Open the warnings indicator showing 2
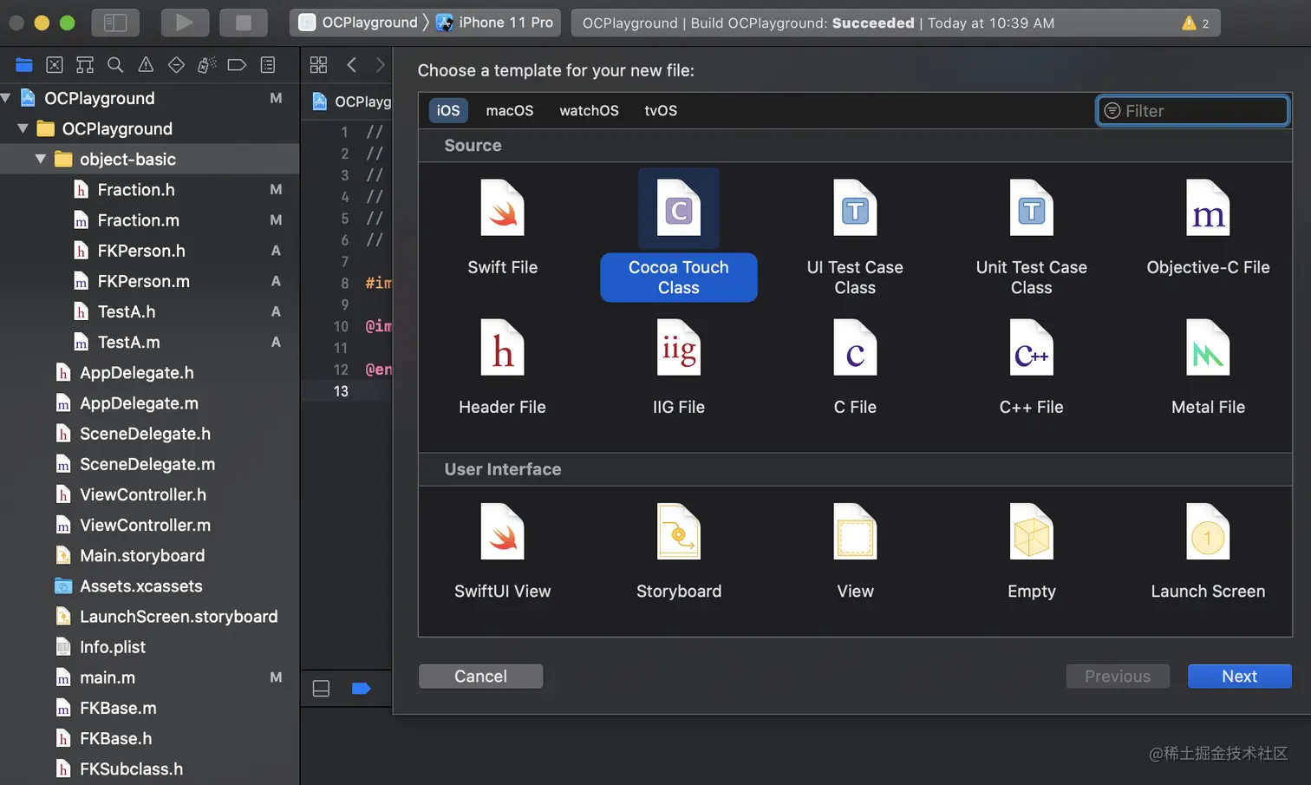 click(x=1196, y=23)
